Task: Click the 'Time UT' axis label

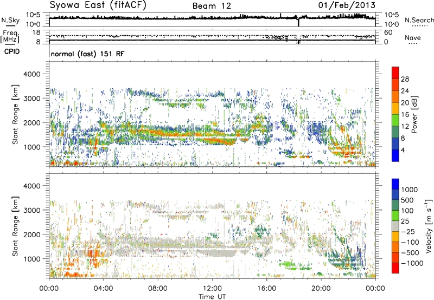Action: pyautogui.click(x=212, y=297)
